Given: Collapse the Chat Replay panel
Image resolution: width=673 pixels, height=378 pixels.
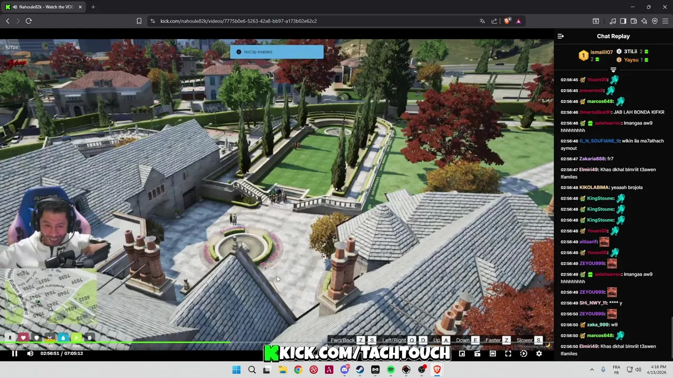Looking at the screenshot, I should click(560, 36).
